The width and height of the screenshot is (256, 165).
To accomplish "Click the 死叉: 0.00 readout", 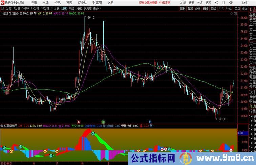I will click(78, 126).
